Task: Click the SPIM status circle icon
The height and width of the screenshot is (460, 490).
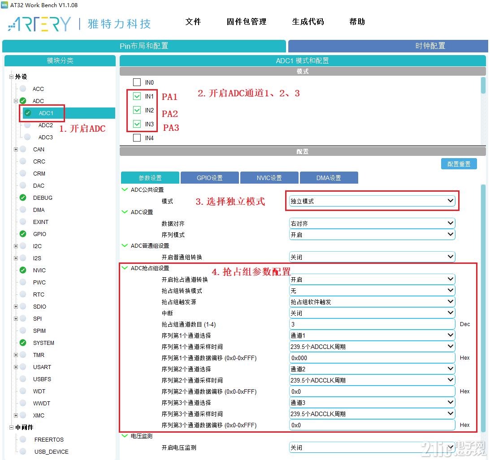Action: [x=23, y=331]
